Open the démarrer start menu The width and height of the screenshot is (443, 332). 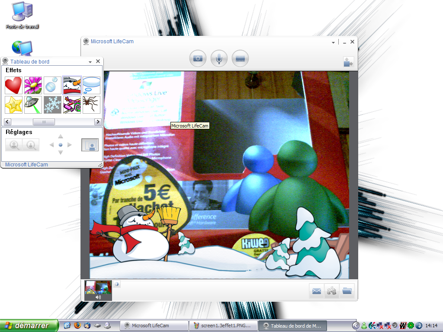click(29, 326)
